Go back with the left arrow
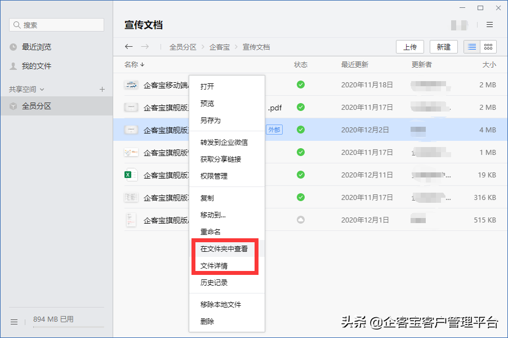 (128, 47)
